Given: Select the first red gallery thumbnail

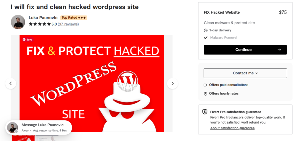Looking at the screenshot, I should point(23,138).
